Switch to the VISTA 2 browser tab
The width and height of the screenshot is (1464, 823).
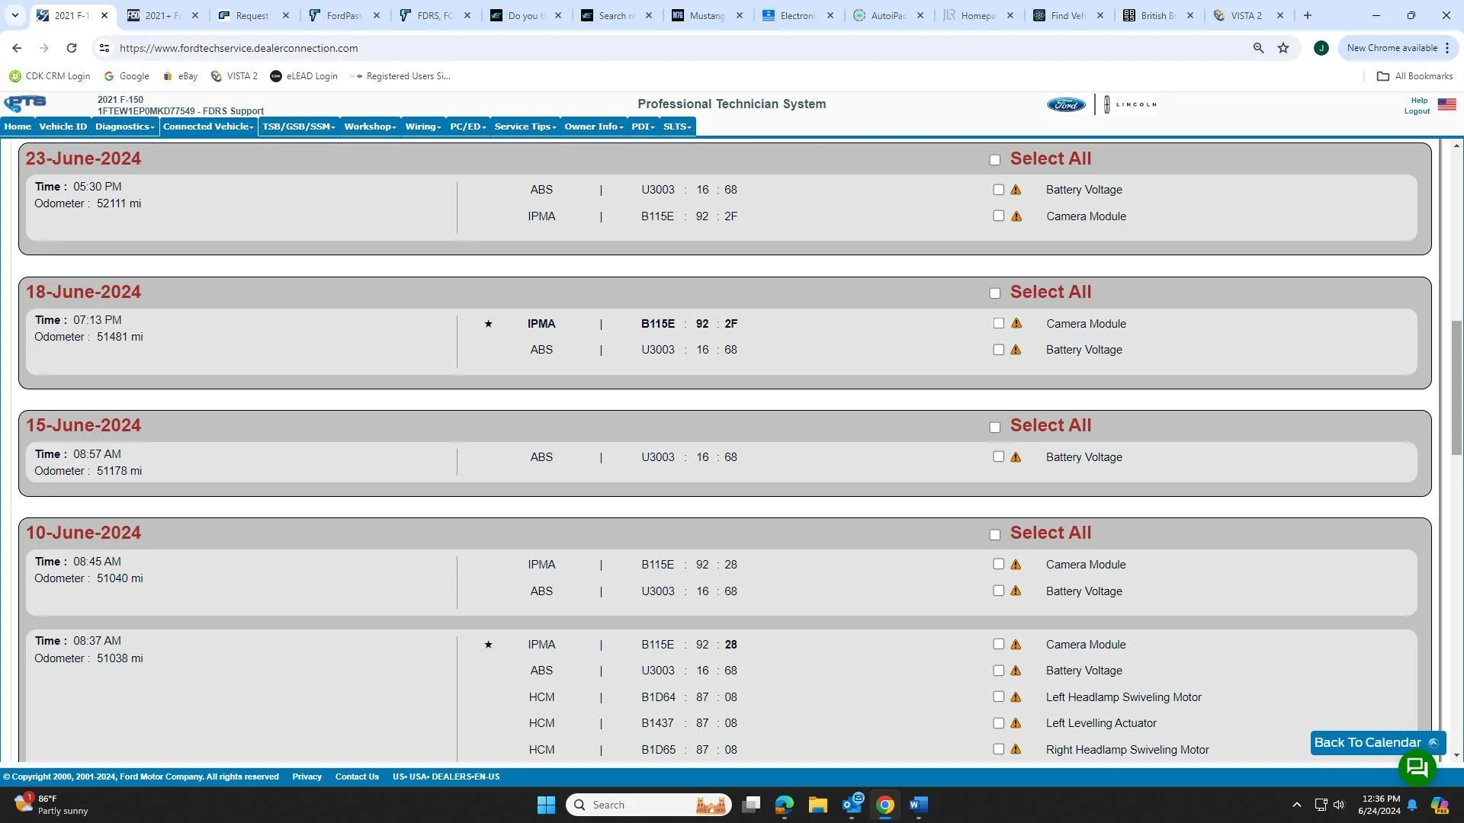coord(1246,15)
